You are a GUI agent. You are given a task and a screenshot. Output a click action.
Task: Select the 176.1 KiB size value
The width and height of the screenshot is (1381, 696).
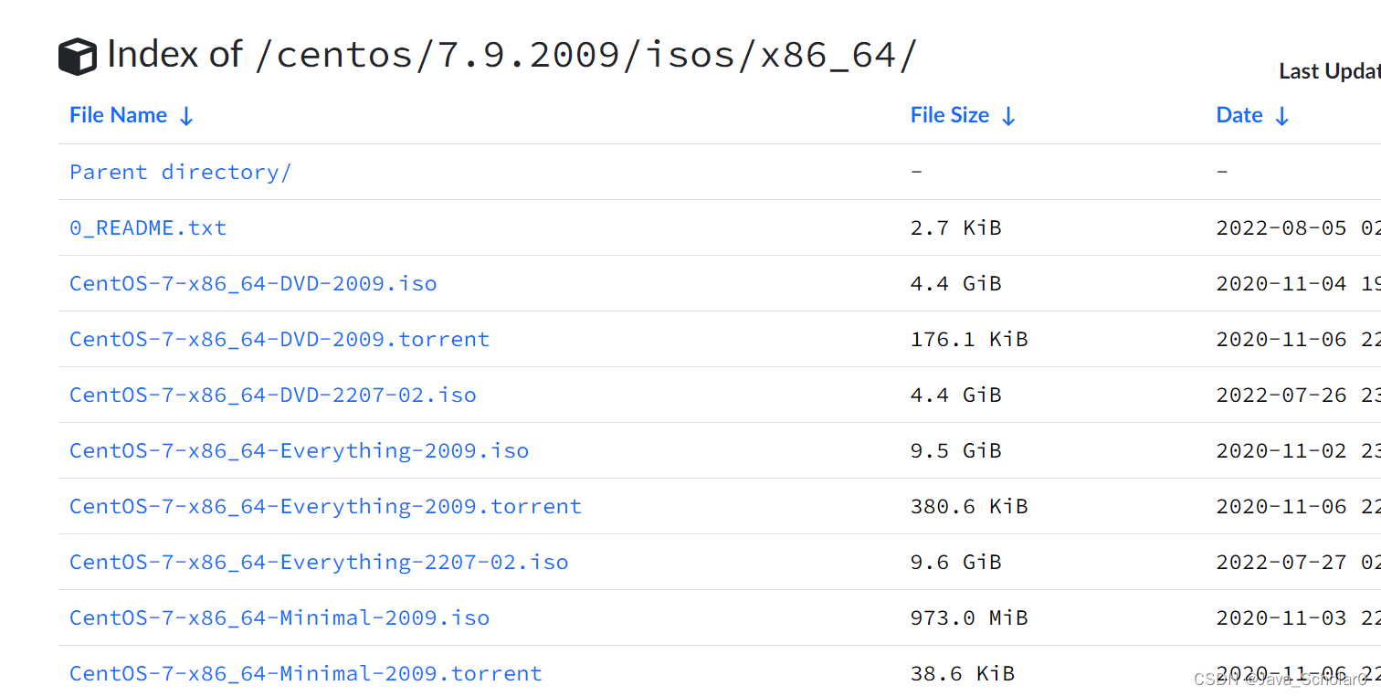(x=969, y=339)
